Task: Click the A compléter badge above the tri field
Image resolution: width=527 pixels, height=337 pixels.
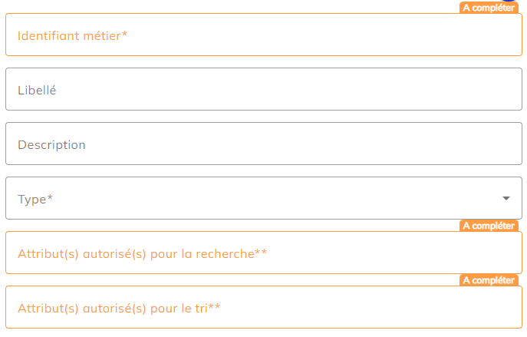Action: click(x=489, y=280)
